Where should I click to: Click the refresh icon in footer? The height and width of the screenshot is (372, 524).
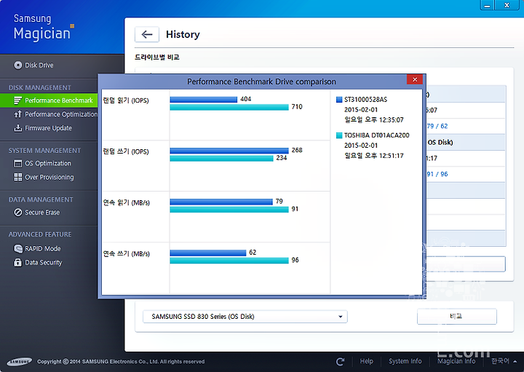click(340, 361)
